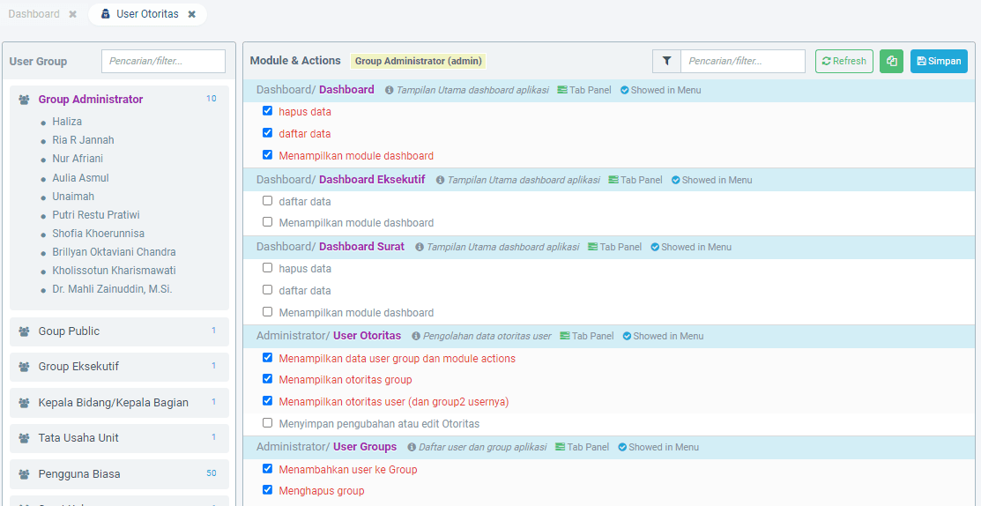Viewport: 981px width, 506px height.
Task: Check Menampilkan module dashboard under Dashboard Eksekutif
Action: (x=268, y=221)
